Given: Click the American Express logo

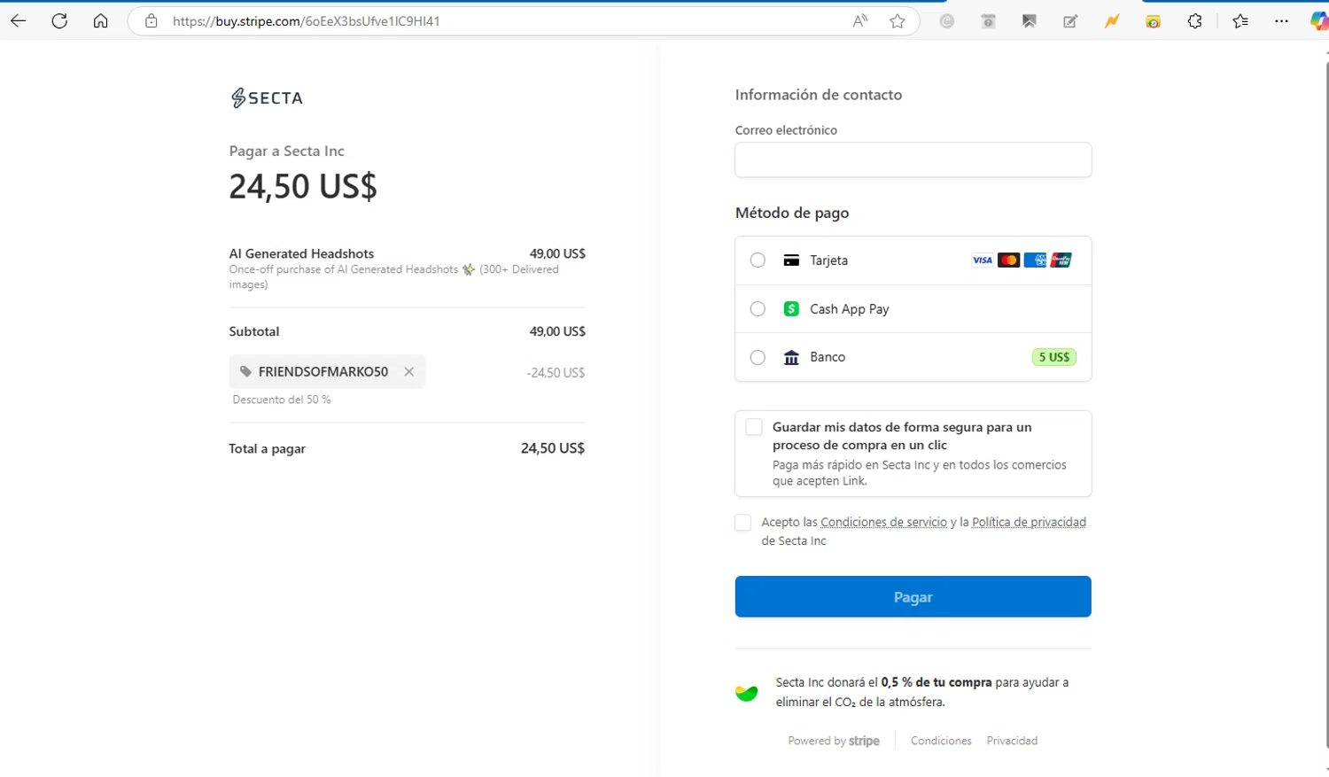Looking at the screenshot, I should 1035,260.
